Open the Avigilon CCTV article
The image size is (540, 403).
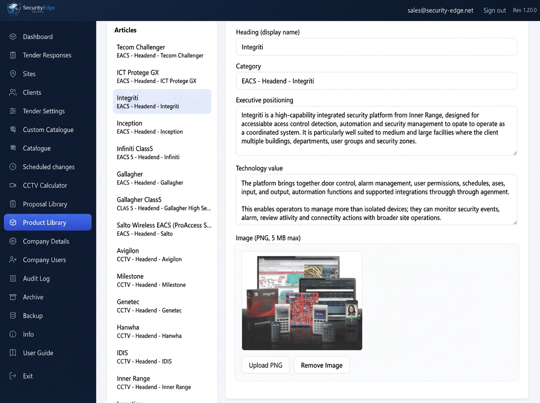click(162, 255)
